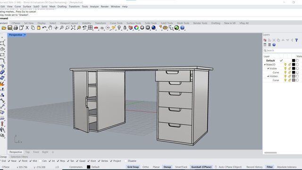Click the Hidden layer gray color swatch

click(x=294, y=76)
